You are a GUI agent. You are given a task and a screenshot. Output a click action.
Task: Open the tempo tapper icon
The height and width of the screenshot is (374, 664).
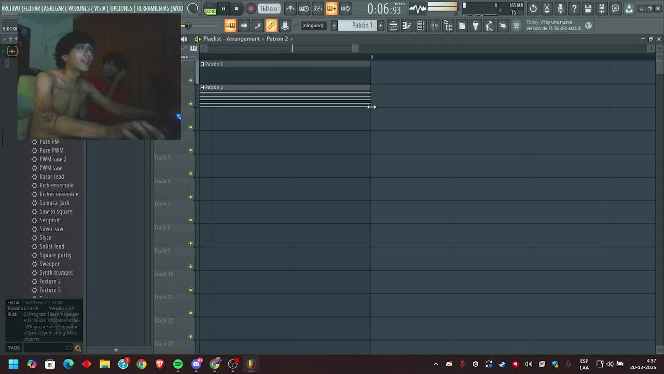pos(489,25)
